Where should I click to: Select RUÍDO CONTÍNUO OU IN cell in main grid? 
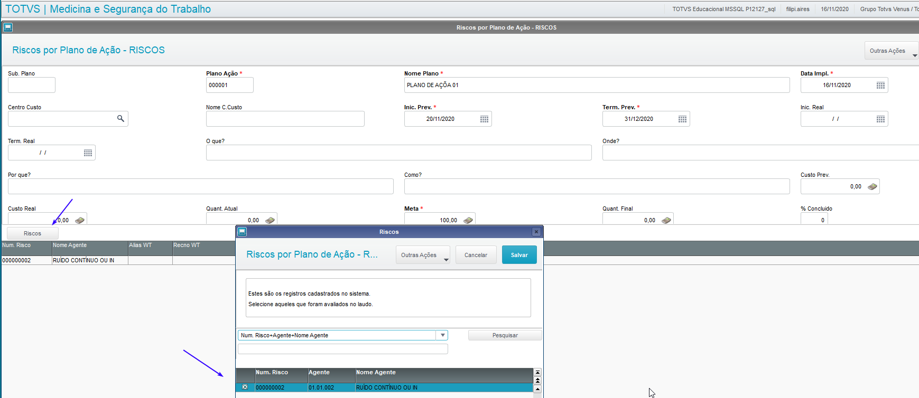90,260
